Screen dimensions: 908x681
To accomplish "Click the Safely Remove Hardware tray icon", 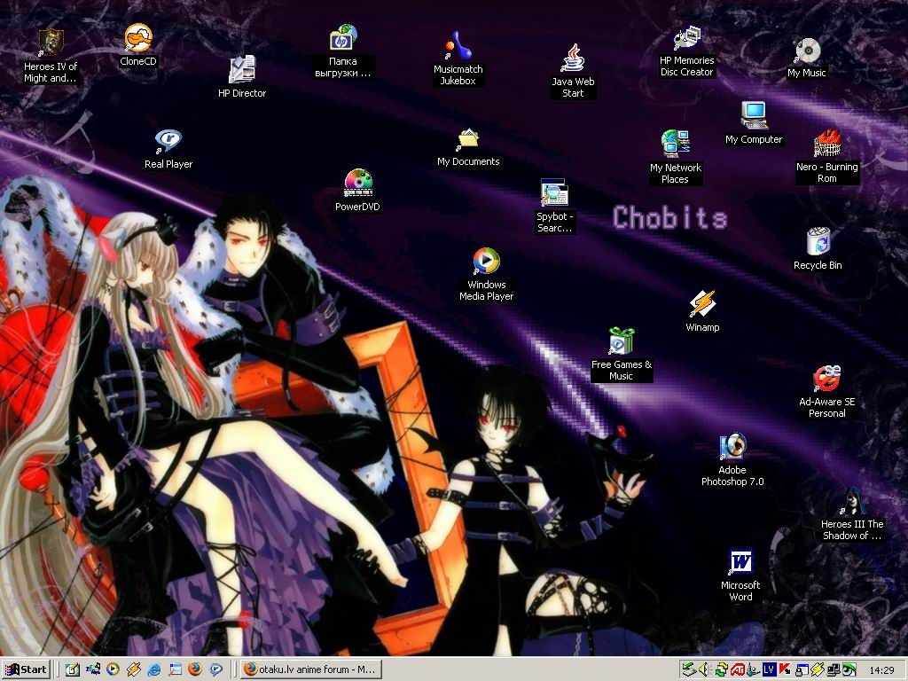I will (688, 670).
